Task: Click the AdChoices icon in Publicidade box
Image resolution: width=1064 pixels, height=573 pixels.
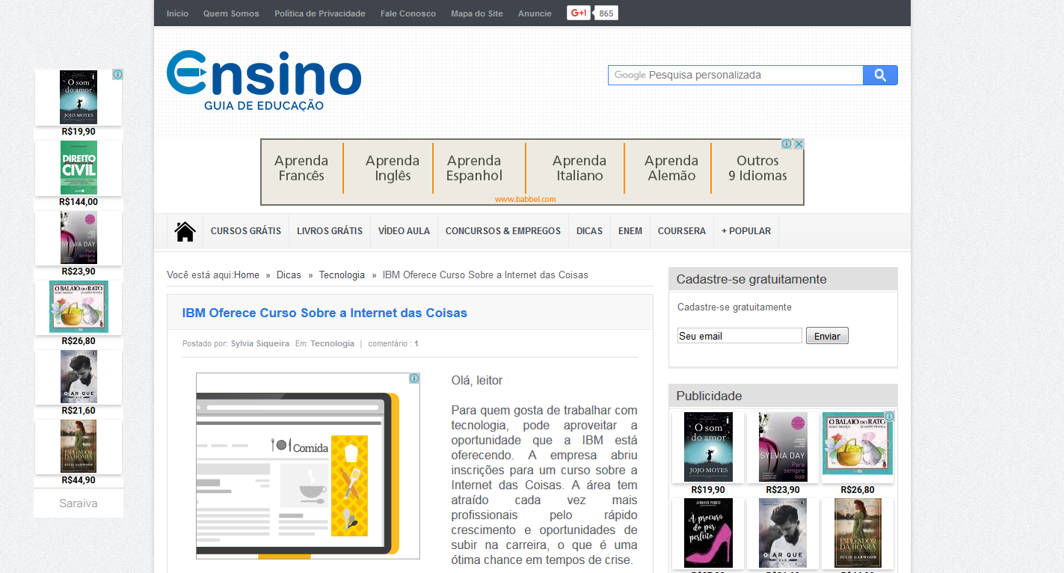Action: pos(889,417)
